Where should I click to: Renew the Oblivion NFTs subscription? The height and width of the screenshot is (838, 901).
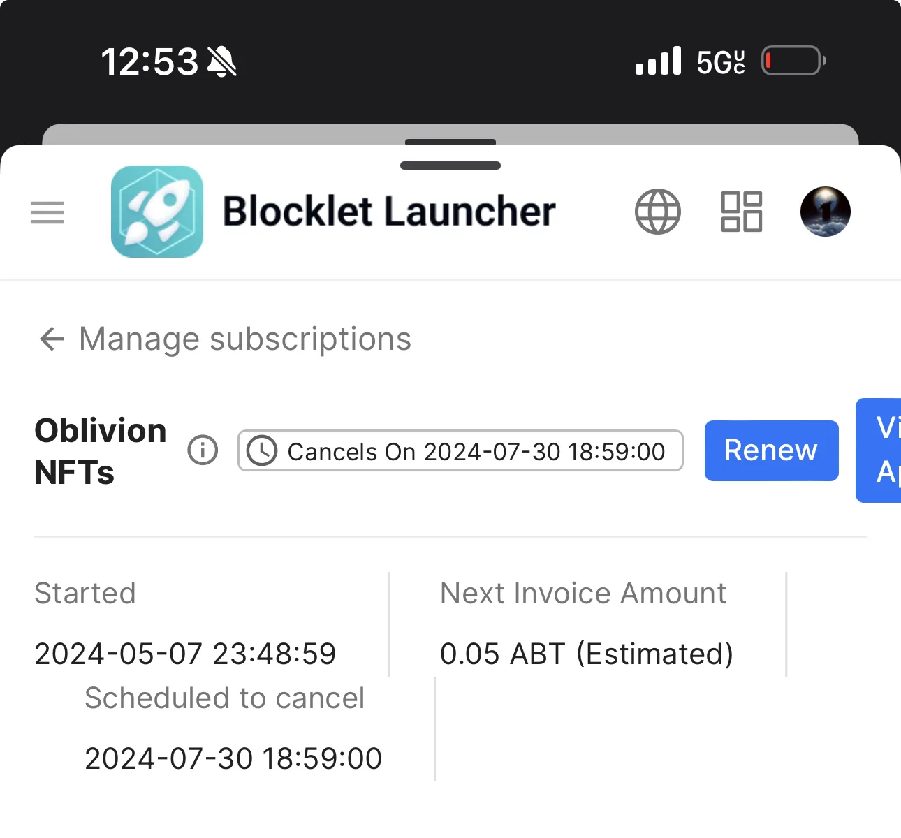pos(771,450)
